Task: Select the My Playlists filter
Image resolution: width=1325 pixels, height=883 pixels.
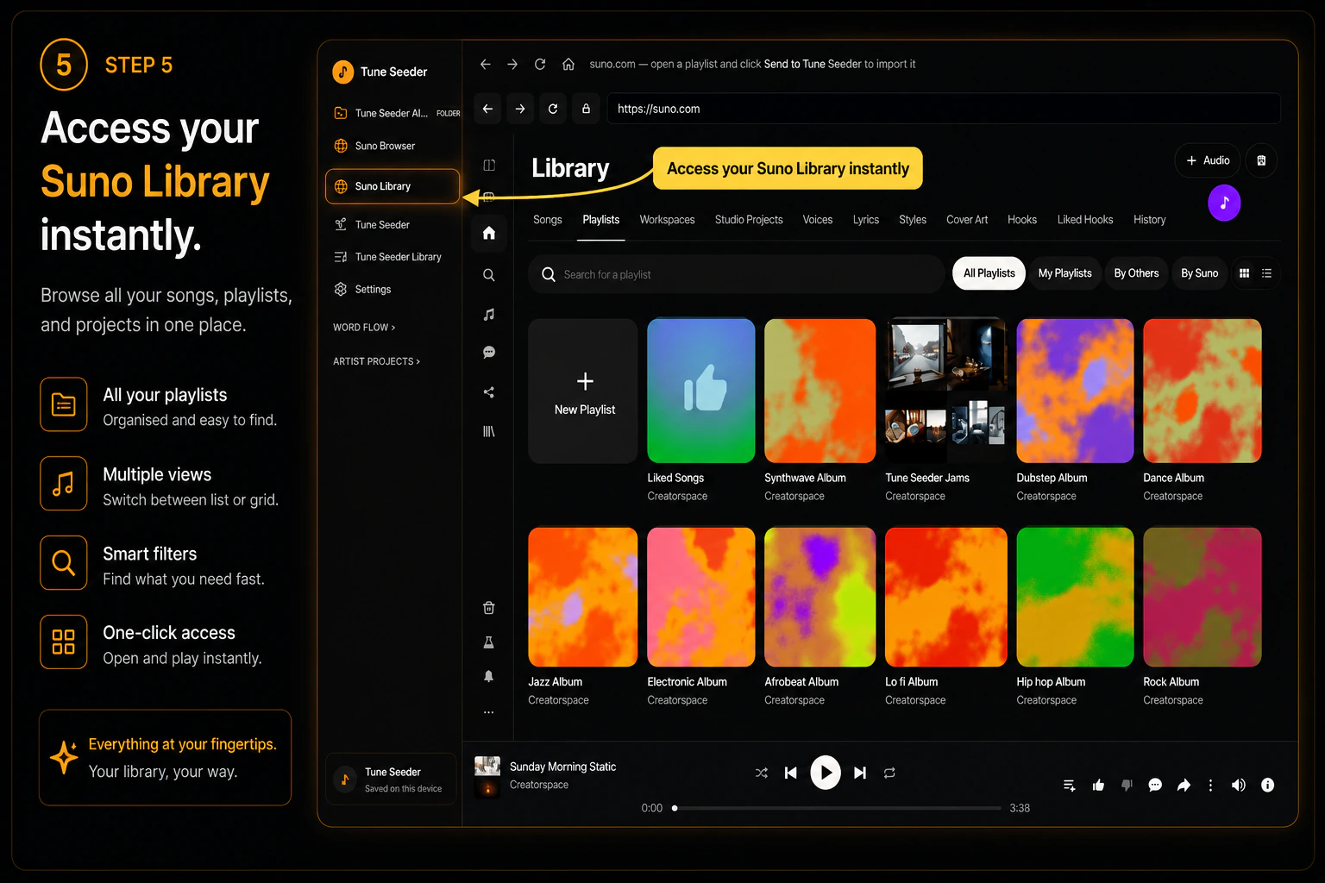Action: [1064, 273]
